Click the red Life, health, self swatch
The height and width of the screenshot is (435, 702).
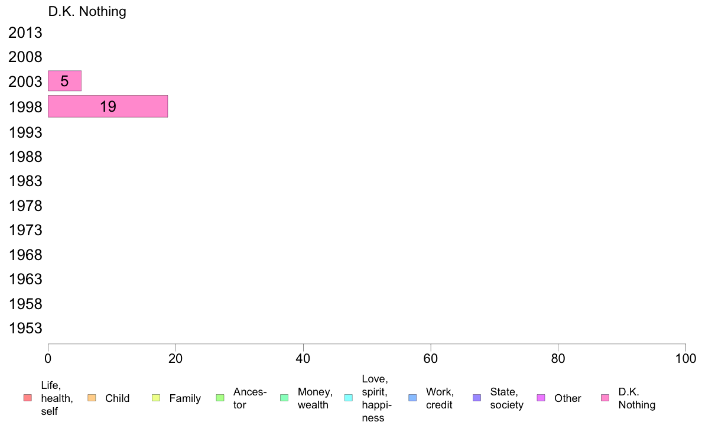[x=28, y=398]
